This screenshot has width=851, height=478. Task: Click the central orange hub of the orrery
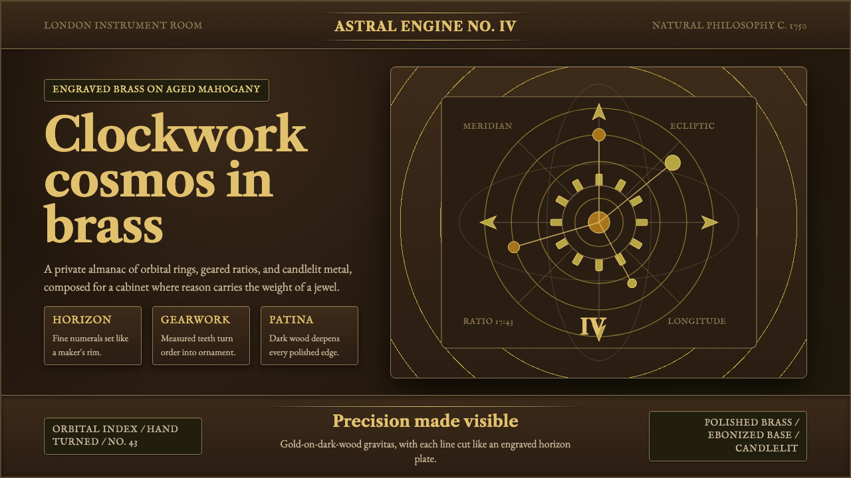point(599,222)
